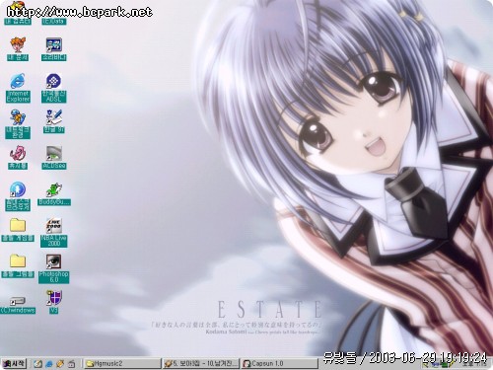Switch to Capsun 1.0 taskbar button
This screenshot has height=370, width=493.
point(280,363)
